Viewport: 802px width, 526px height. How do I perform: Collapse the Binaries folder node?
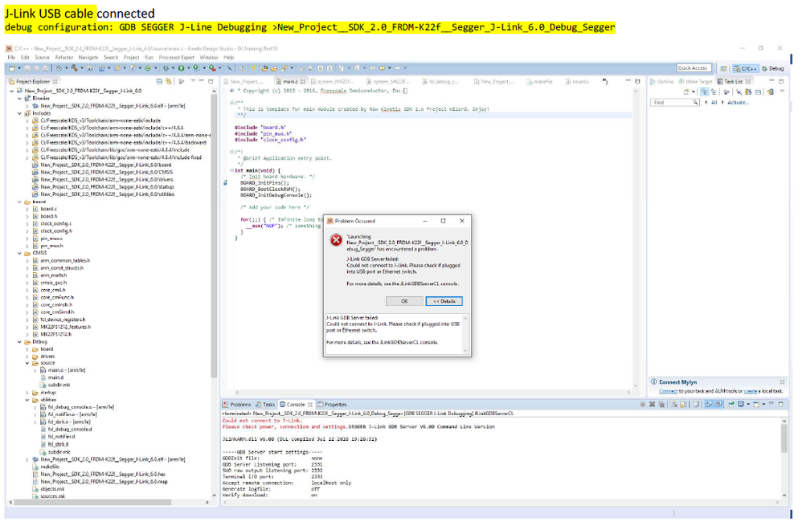[20, 98]
